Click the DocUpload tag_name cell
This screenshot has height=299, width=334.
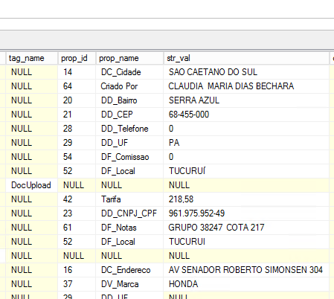pos(32,185)
